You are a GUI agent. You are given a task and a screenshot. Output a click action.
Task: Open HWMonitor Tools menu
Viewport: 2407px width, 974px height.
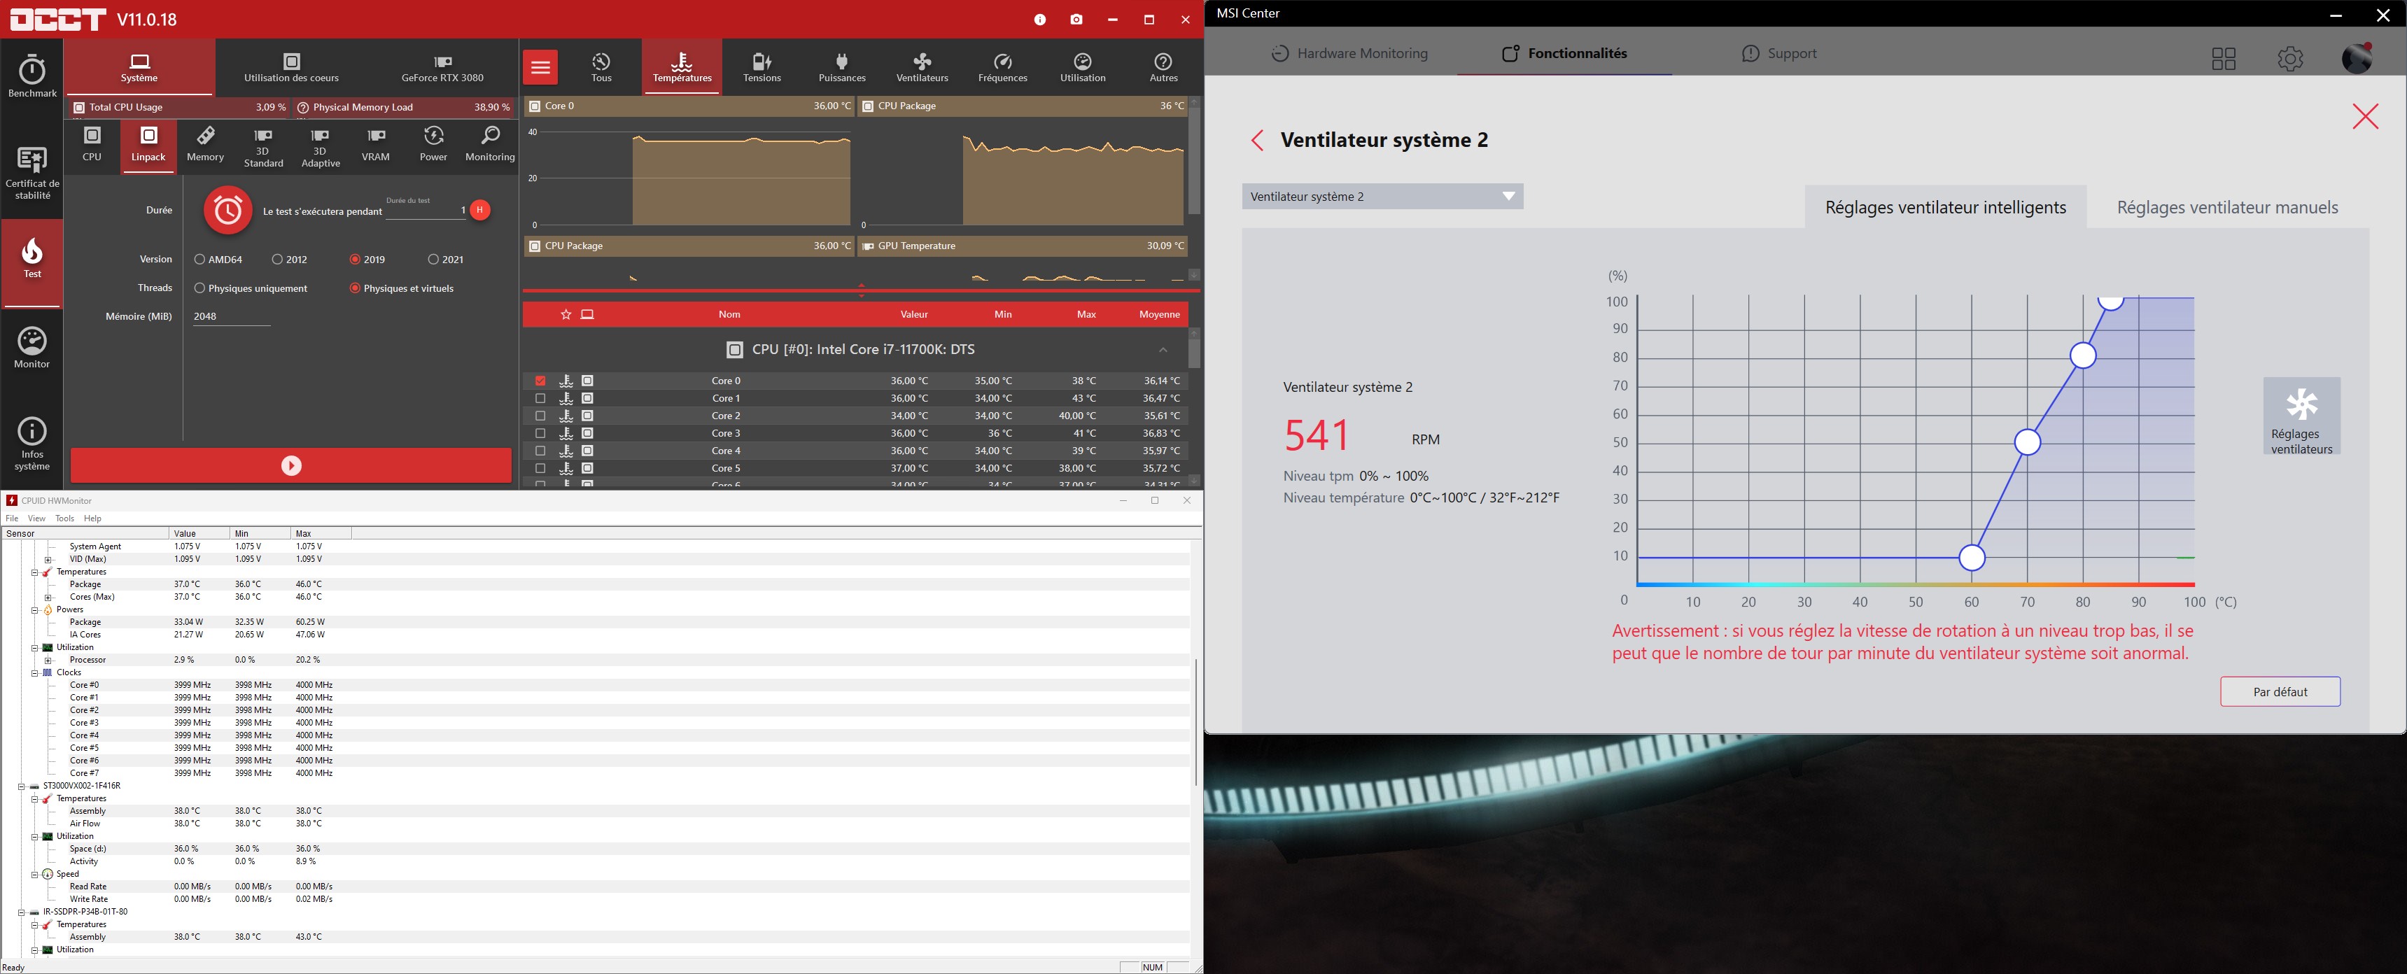(x=64, y=518)
